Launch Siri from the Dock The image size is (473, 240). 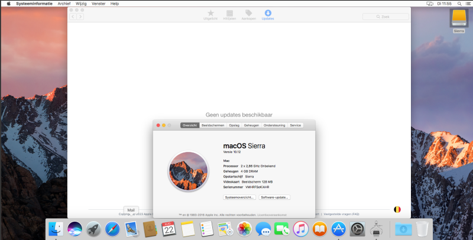point(75,229)
